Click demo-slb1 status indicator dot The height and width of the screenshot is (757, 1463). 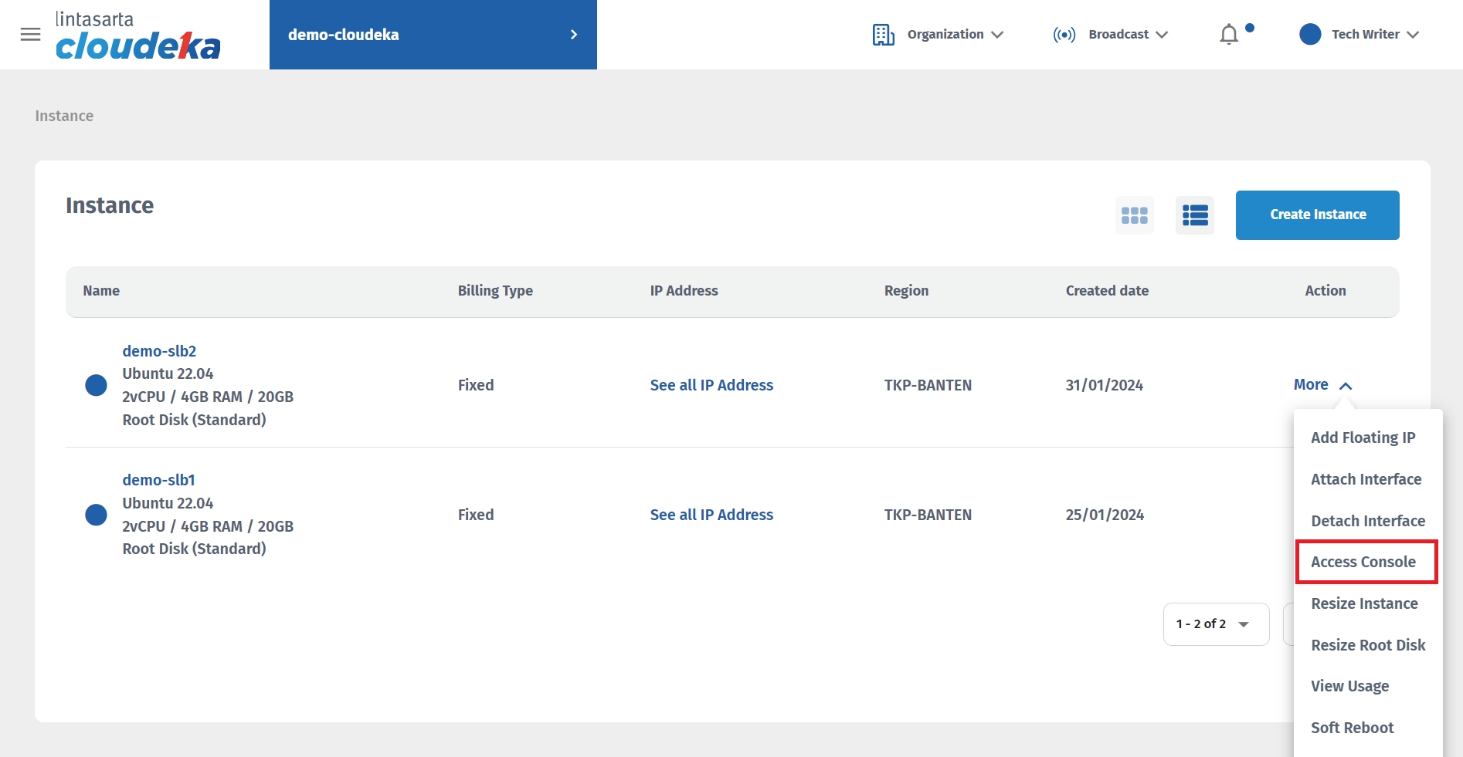pyautogui.click(x=96, y=515)
